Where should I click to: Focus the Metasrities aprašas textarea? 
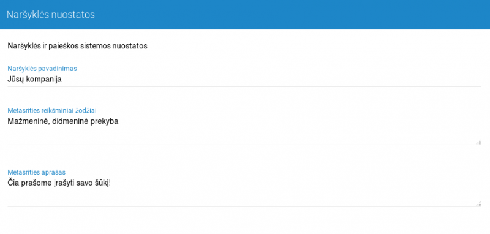coord(244,192)
